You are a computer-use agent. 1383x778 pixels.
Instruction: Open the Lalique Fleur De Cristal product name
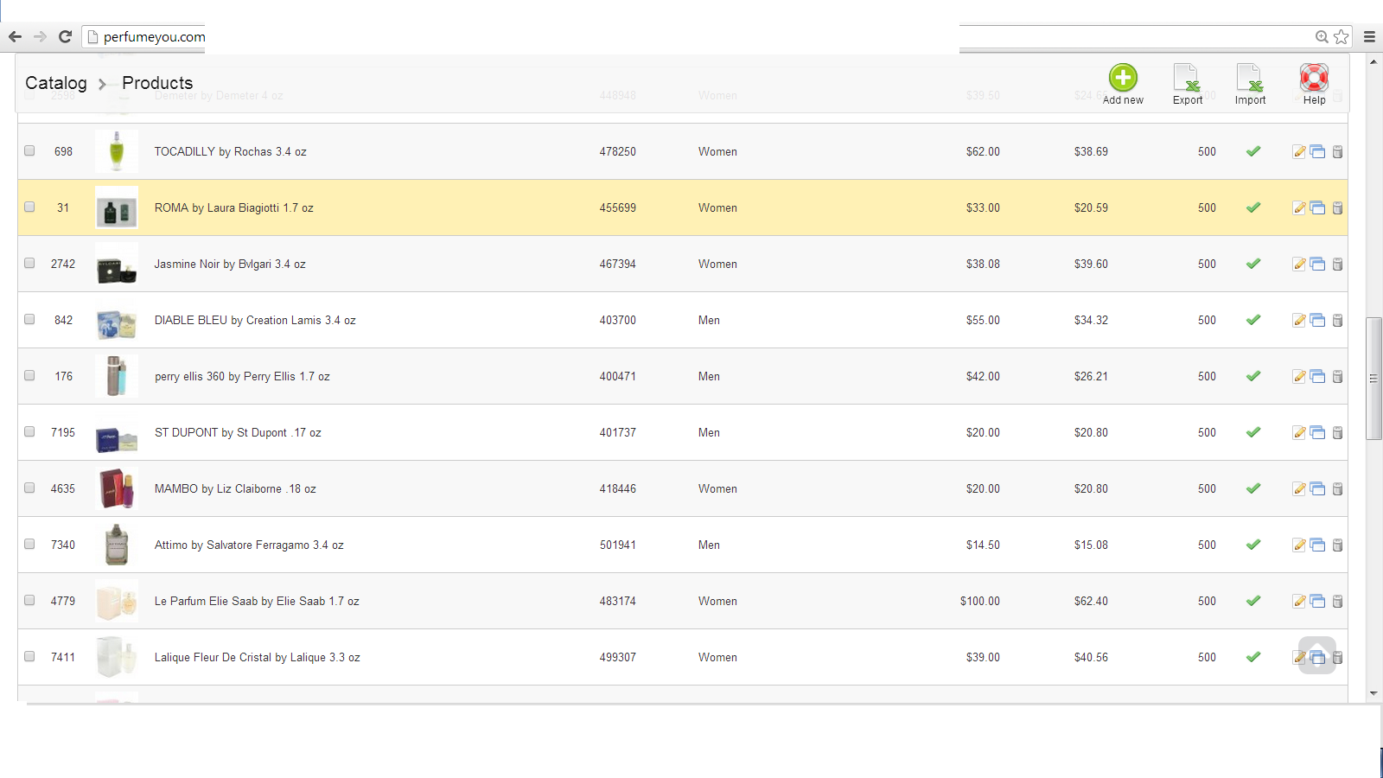click(258, 657)
